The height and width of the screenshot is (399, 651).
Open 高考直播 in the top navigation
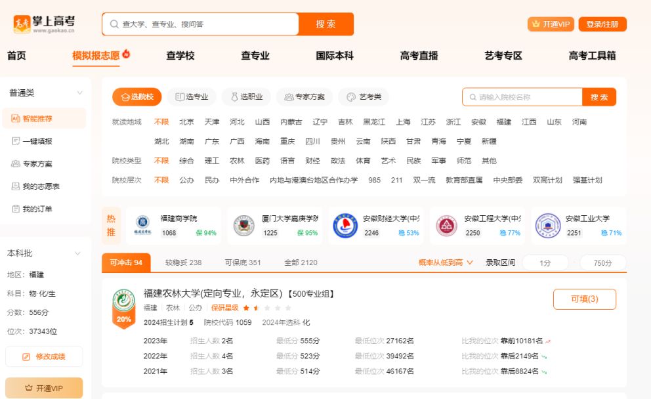pos(419,56)
